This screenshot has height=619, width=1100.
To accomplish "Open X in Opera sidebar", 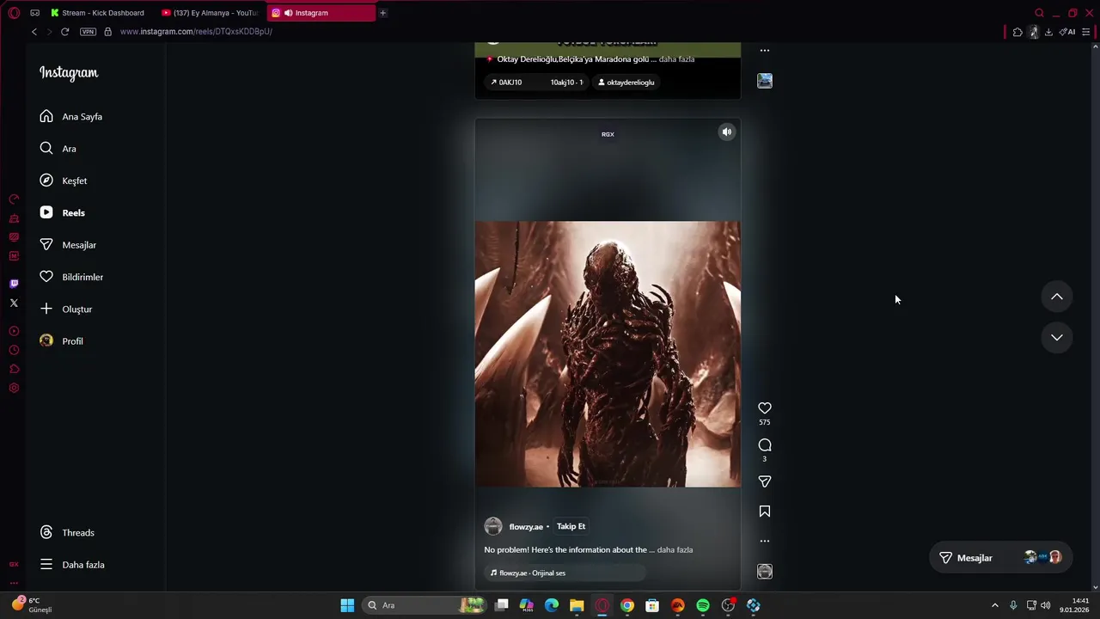I will 14,303.
